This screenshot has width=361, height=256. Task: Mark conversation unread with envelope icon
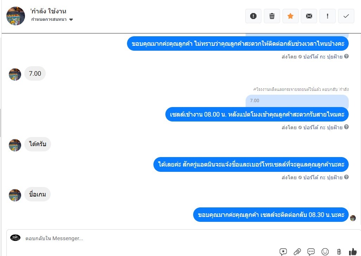309,16
